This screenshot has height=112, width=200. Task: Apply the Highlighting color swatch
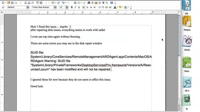tap(120, 7)
